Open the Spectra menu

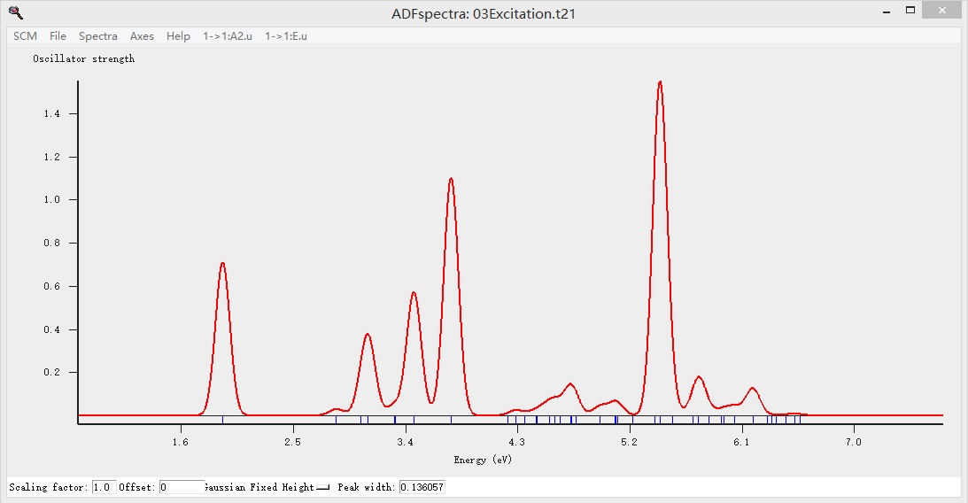(x=98, y=35)
